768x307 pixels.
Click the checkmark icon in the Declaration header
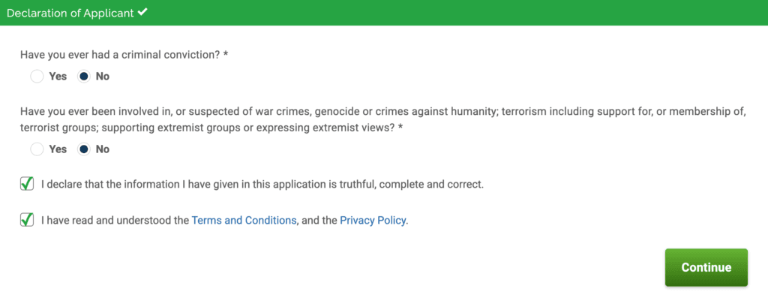point(142,13)
